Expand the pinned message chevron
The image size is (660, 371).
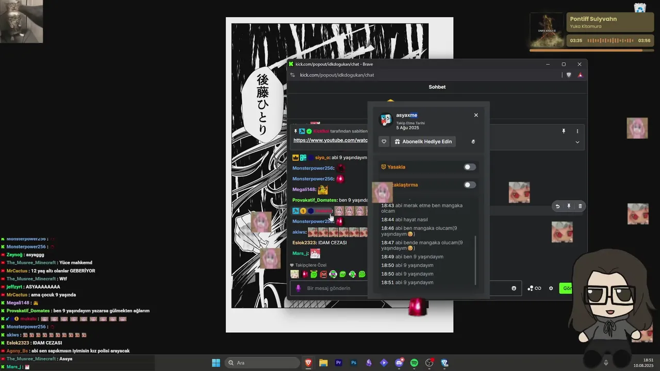pos(577,142)
